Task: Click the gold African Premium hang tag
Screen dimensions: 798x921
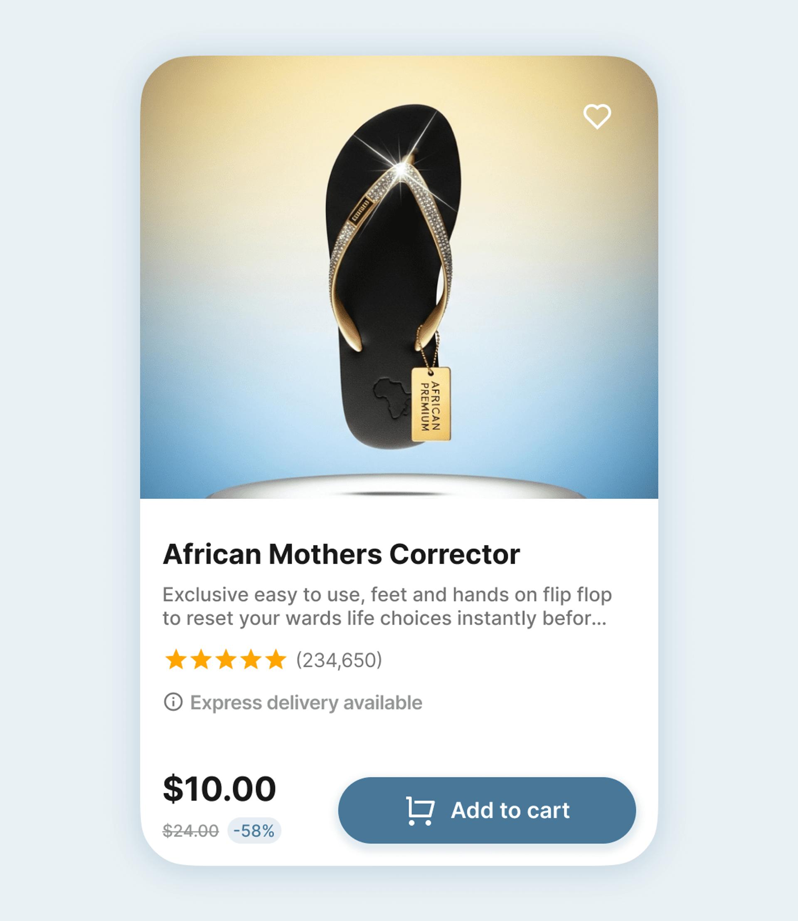Action: [x=431, y=404]
